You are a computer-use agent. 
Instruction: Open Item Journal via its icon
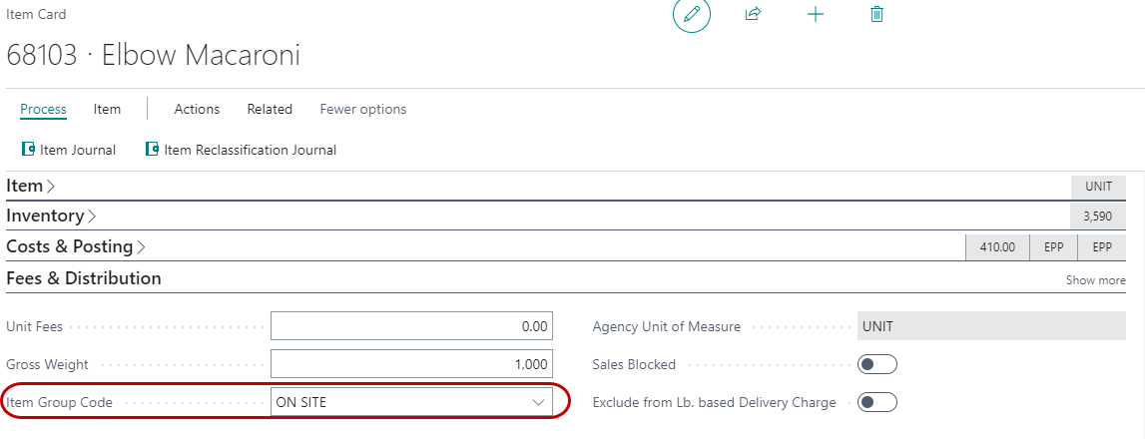[x=28, y=150]
